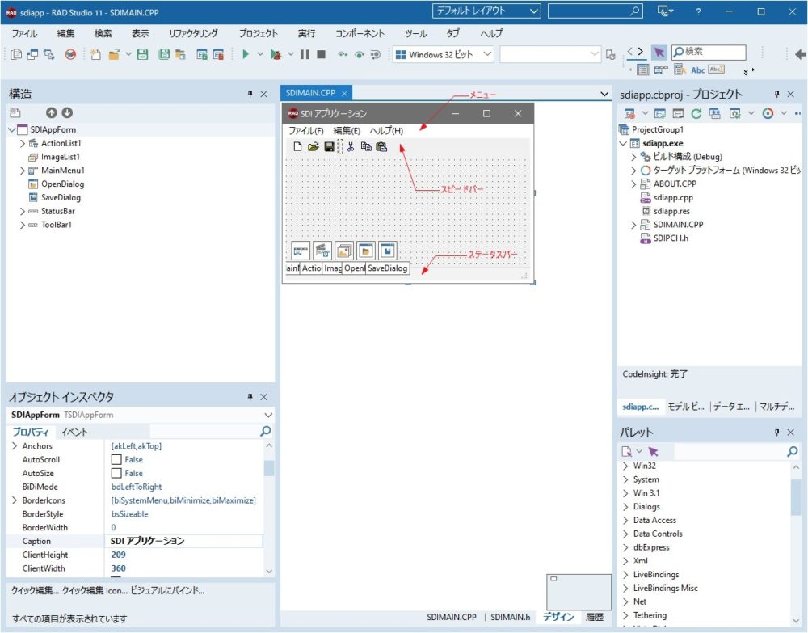Pause the running program
808x633 pixels.
pos(305,53)
